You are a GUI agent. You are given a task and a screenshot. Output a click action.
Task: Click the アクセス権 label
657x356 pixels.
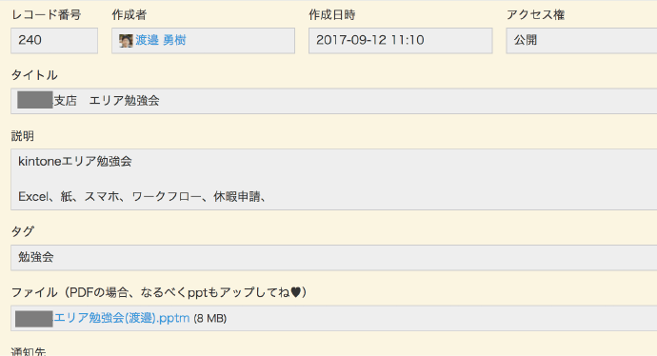click(535, 15)
